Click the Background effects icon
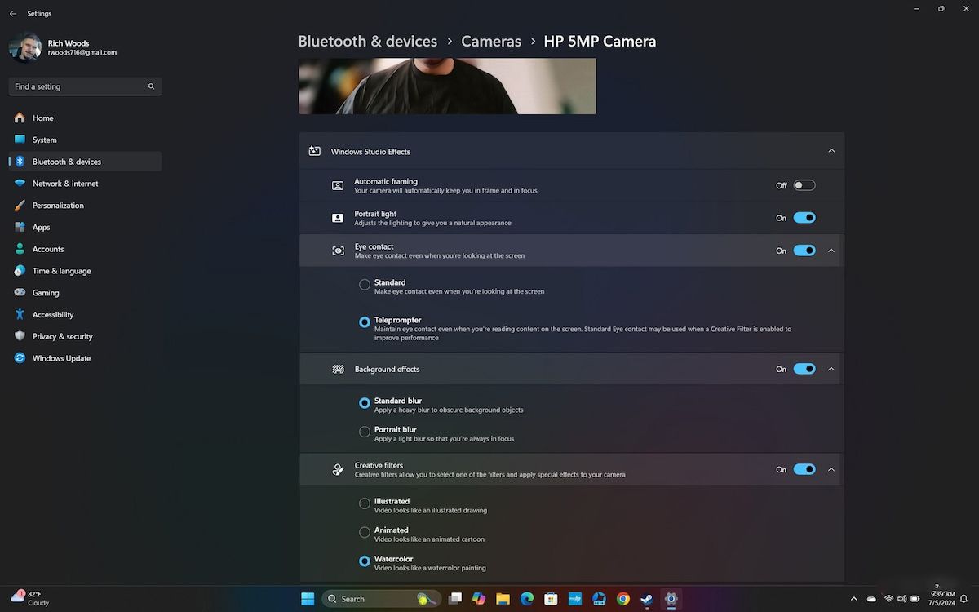Screen dimensions: 979x612 pyautogui.click(x=338, y=369)
